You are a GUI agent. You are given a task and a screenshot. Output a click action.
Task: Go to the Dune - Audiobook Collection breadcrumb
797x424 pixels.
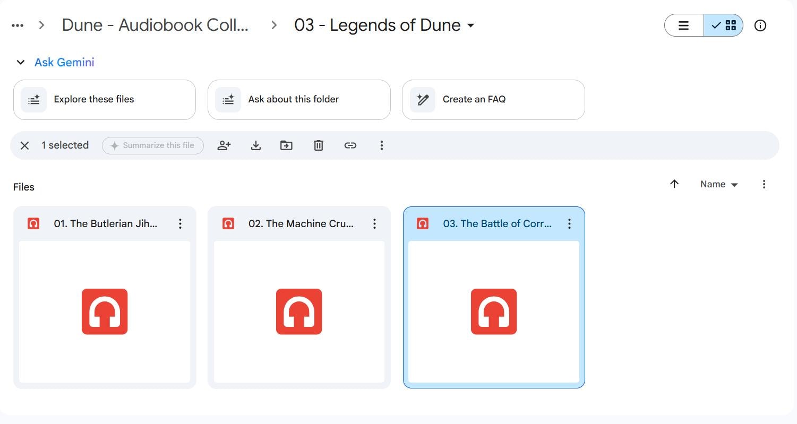155,25
